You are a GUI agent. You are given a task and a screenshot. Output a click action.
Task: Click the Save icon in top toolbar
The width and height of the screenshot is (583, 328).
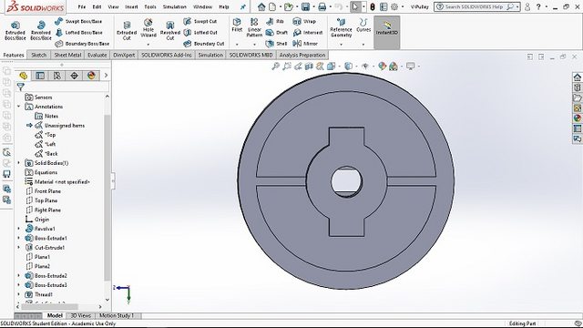click(x=306, y=6)
